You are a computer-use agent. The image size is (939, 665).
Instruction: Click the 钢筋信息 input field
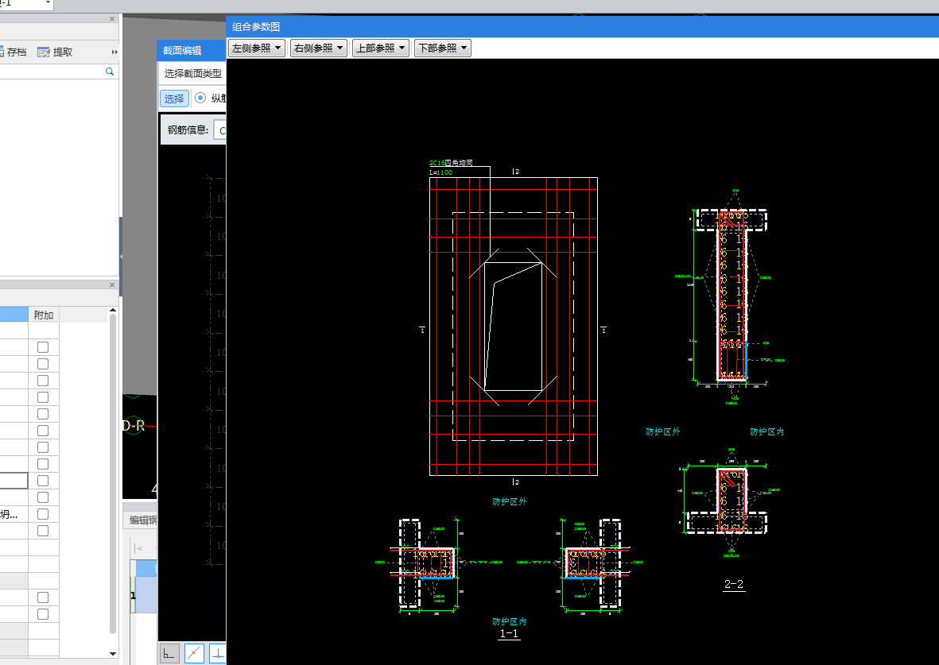coord(220,130)
